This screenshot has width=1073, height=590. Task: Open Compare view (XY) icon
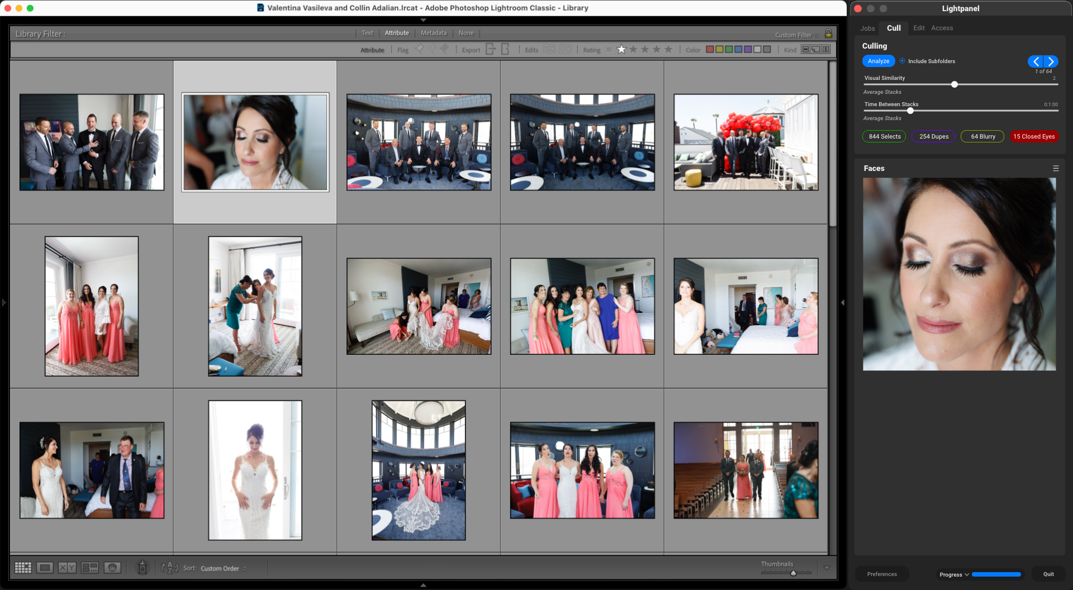[67, 568]
